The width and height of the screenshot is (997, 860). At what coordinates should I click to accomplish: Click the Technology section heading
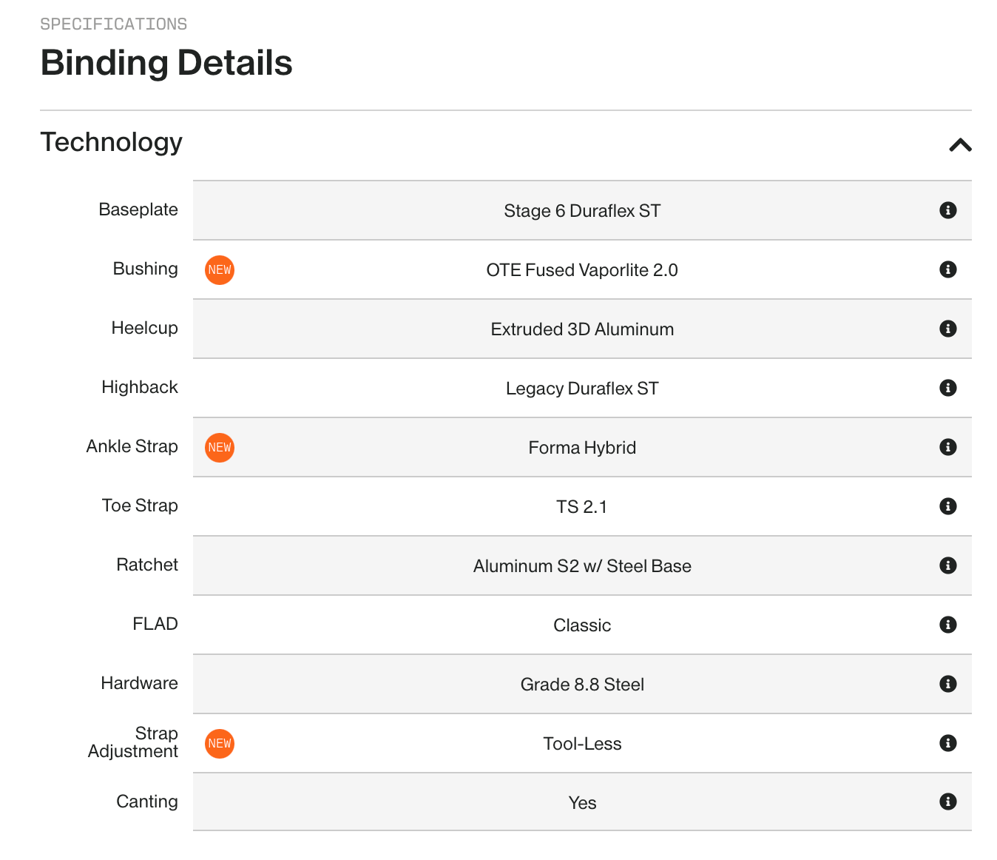(111, 142)
